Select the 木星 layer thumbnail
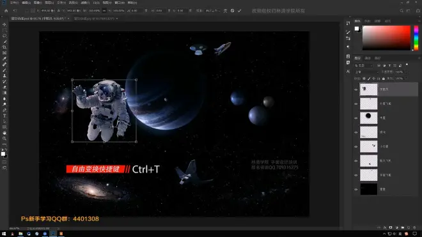 coord(369,118)
